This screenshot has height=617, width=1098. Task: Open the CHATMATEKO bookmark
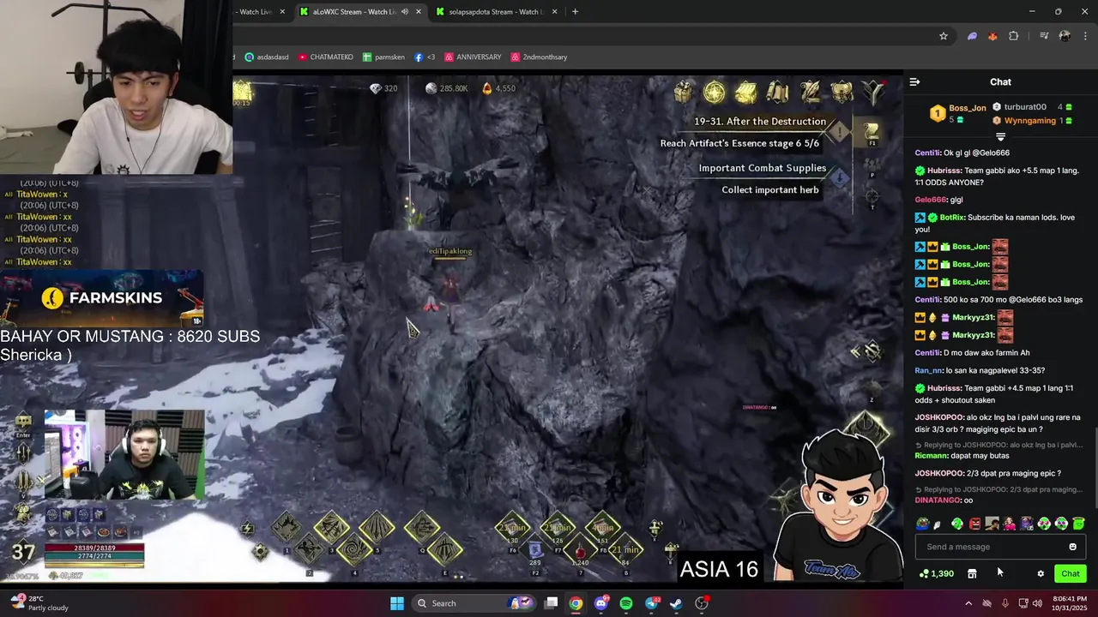(x=325, y=57)
